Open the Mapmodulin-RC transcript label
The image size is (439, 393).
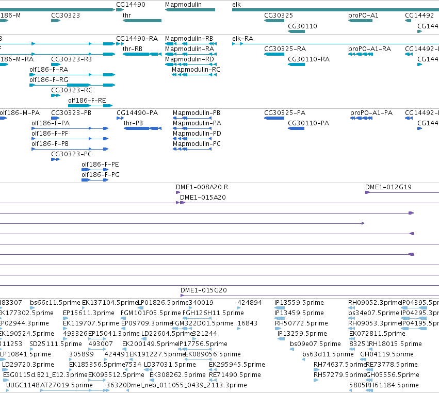(x=196, y=70)
